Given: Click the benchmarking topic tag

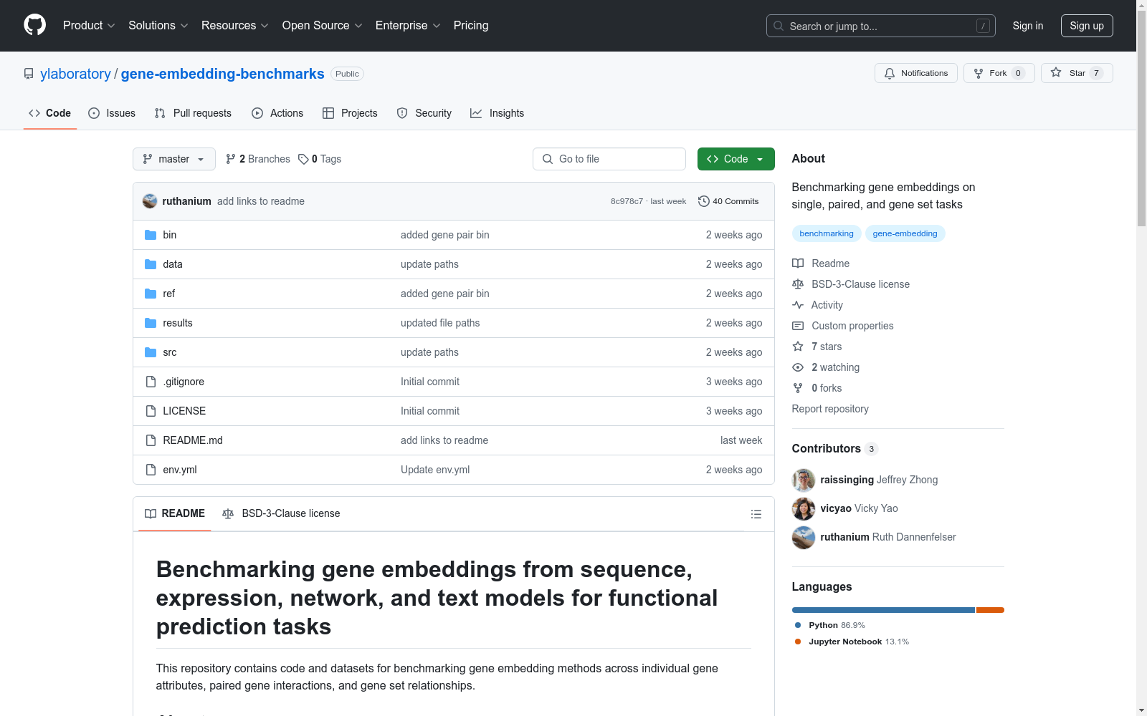Looking at the screenshot, I should (x=827, y=233).
